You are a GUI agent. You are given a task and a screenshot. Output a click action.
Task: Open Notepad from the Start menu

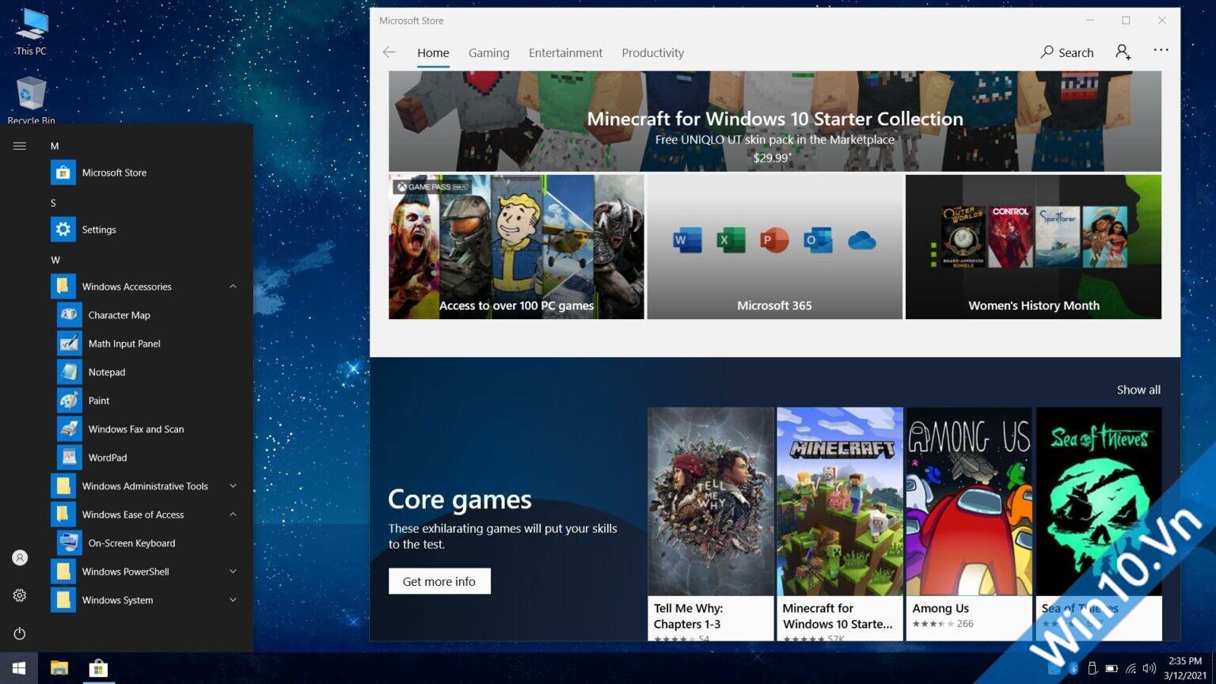coord(106,371)
